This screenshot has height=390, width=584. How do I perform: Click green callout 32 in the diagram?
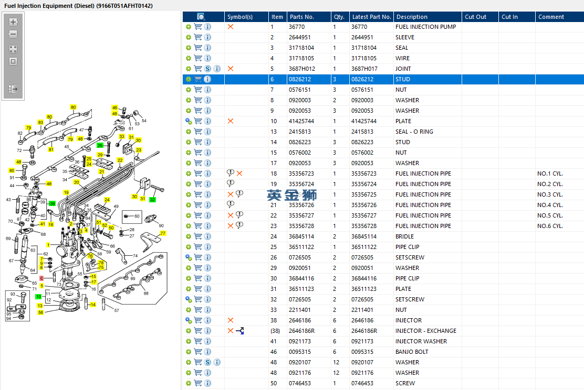[x=152, y=200]
